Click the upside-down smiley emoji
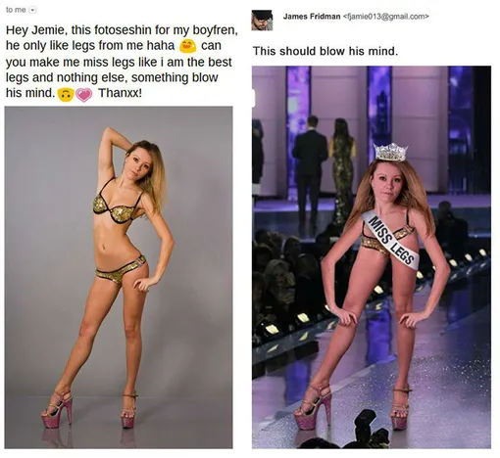The height and width of the screenshot is (458, 500). click(x=66, y=95)
